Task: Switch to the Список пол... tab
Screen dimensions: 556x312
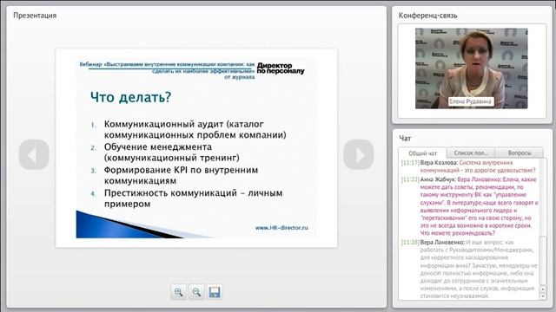Action: tap(471, 153)
